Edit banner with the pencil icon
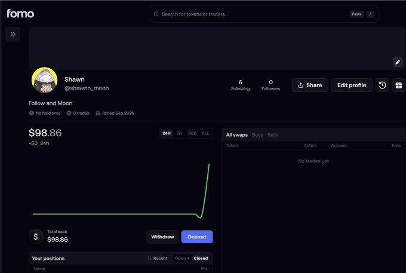The image size is (406, 273). point(398,62)
